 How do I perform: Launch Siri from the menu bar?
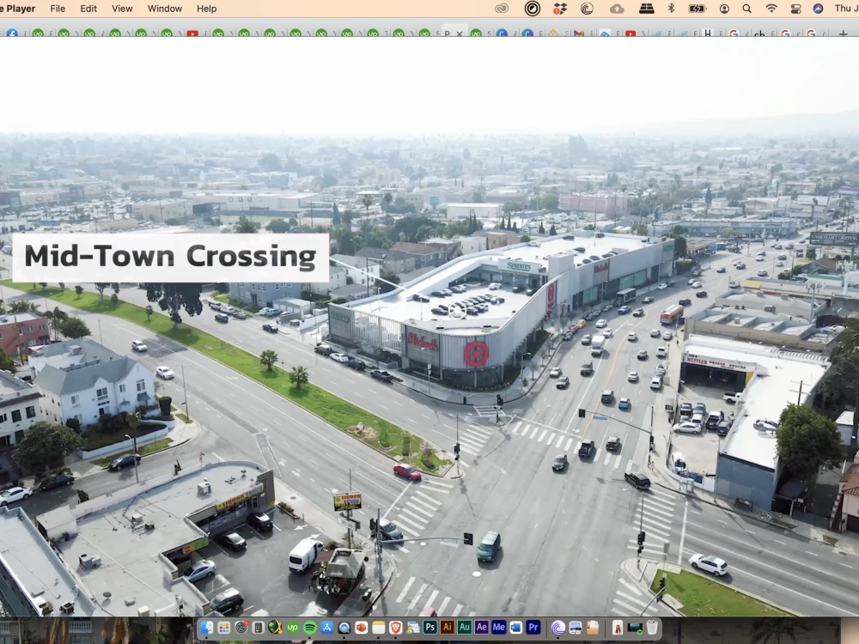(818, 9)
